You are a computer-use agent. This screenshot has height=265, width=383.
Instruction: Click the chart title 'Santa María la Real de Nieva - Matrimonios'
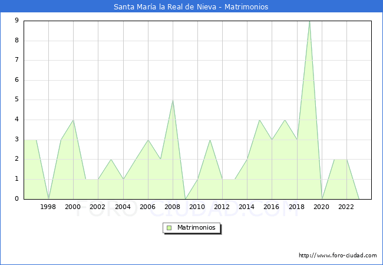[191, 6]
